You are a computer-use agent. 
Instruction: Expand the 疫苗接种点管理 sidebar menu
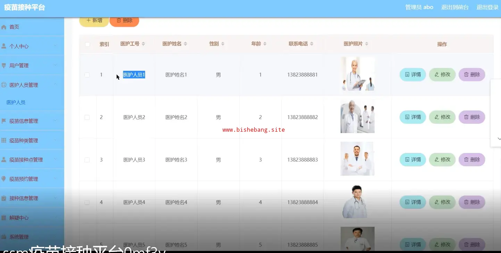[32, 160]
